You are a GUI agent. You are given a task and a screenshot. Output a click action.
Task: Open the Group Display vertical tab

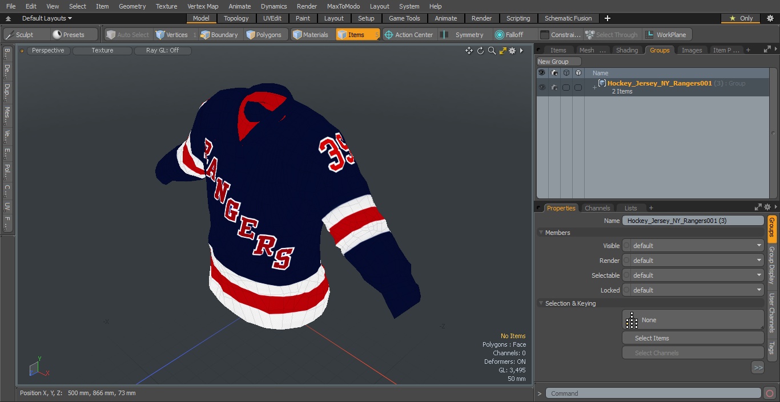tap(771, 266)
